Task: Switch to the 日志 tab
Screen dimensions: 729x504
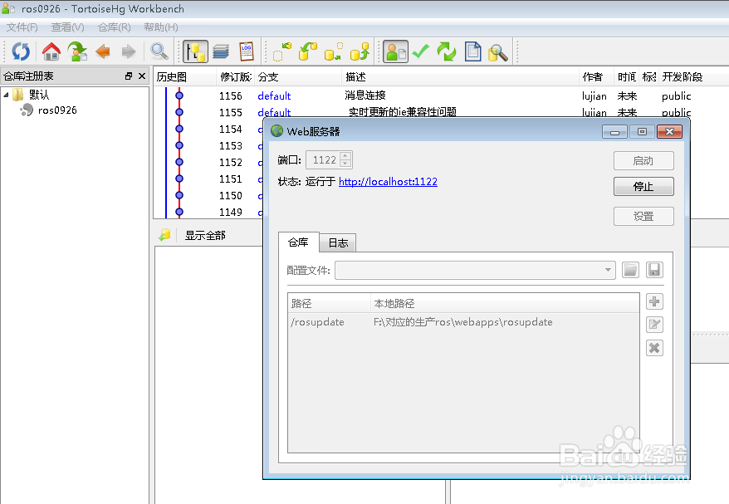Action: [x=338, y=243]
